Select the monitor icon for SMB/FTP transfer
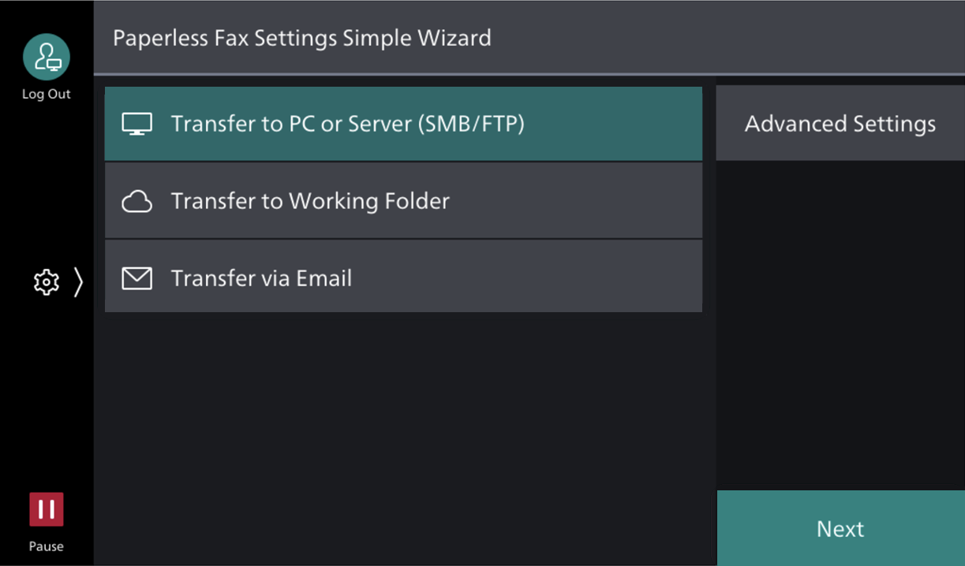The image size is (965, 566). click(x=137, y=123)
